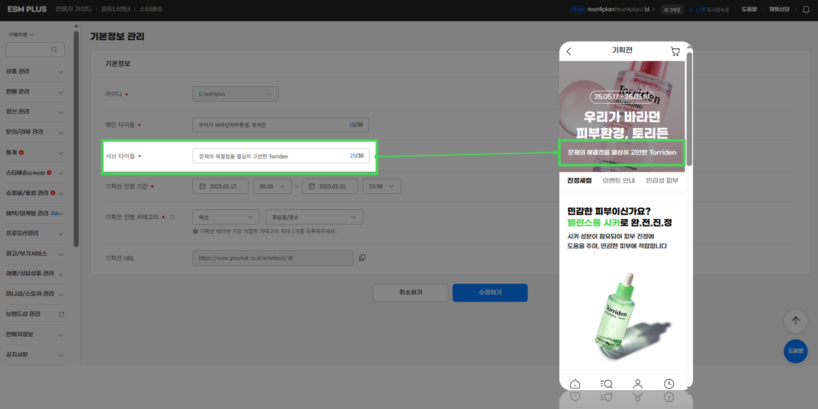Copy the 기획전 URL
The height and width of the screenshot is (409, 818).
coord(362,258)
